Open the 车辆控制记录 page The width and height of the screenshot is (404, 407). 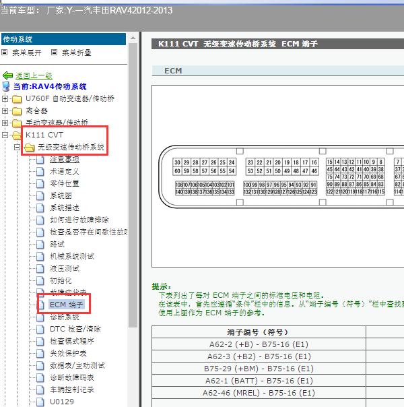pyautogui.click(x=72, y=389)
